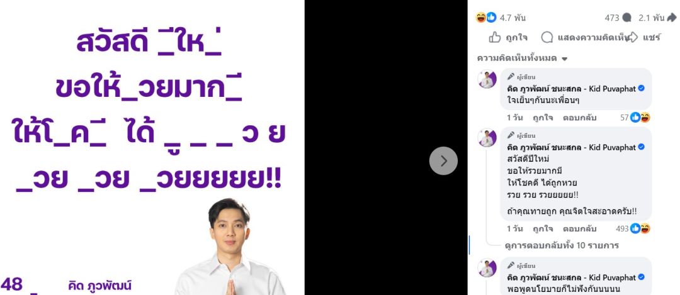Click the profile avatar of the first comment
This screenshot has width=680, height=295.
click(487, 79)
